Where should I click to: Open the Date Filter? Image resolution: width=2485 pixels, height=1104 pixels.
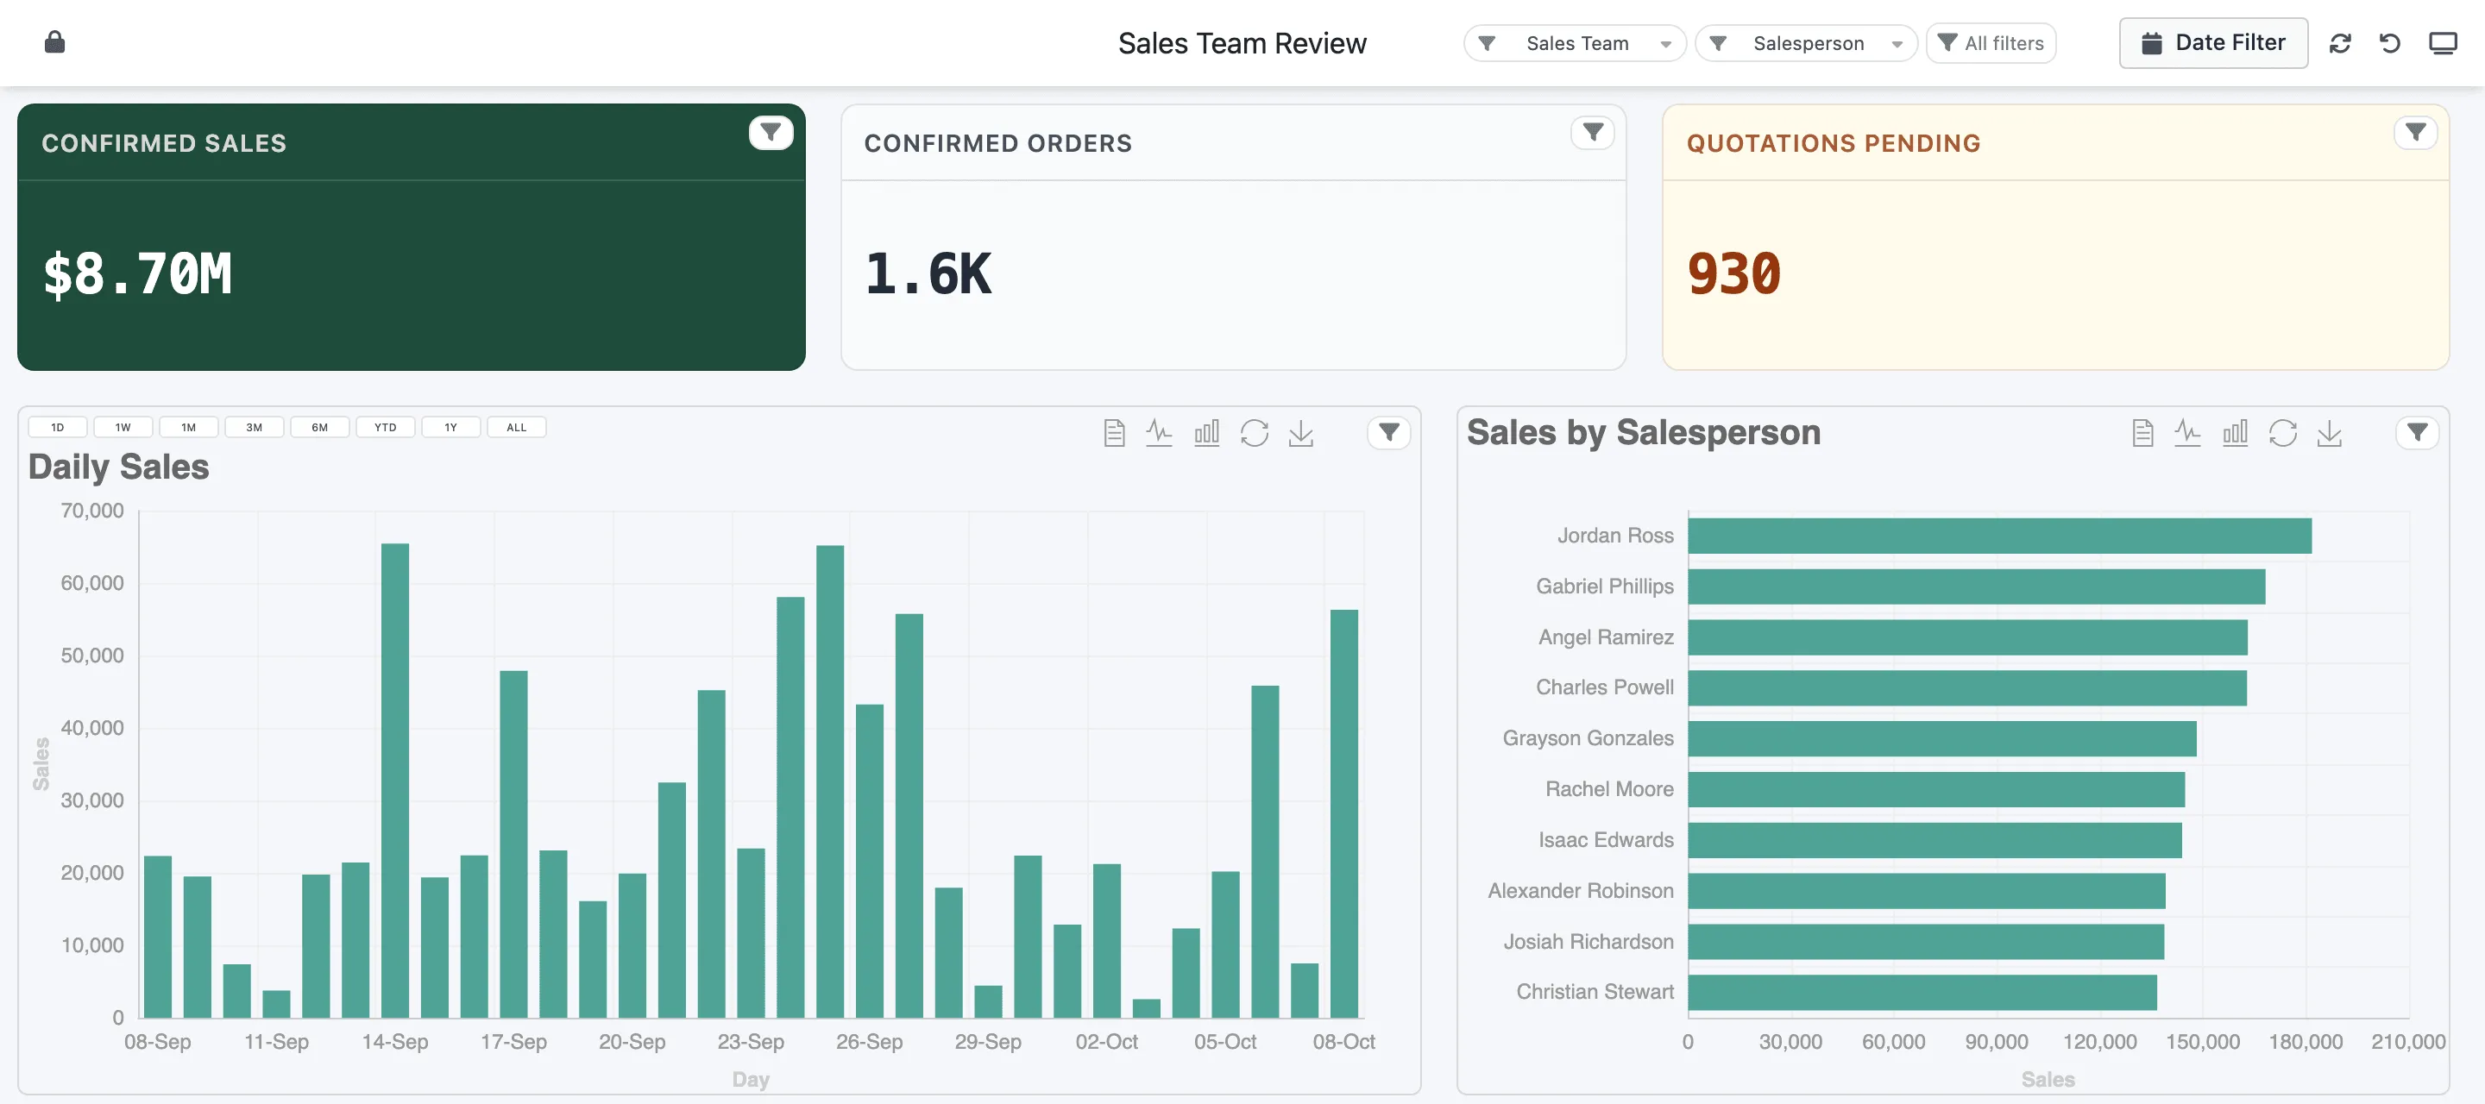2213,43
